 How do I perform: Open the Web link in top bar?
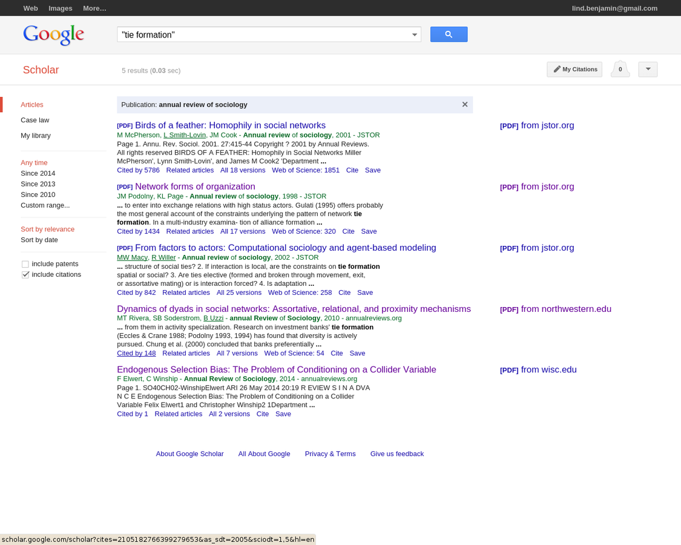point(30,8)
